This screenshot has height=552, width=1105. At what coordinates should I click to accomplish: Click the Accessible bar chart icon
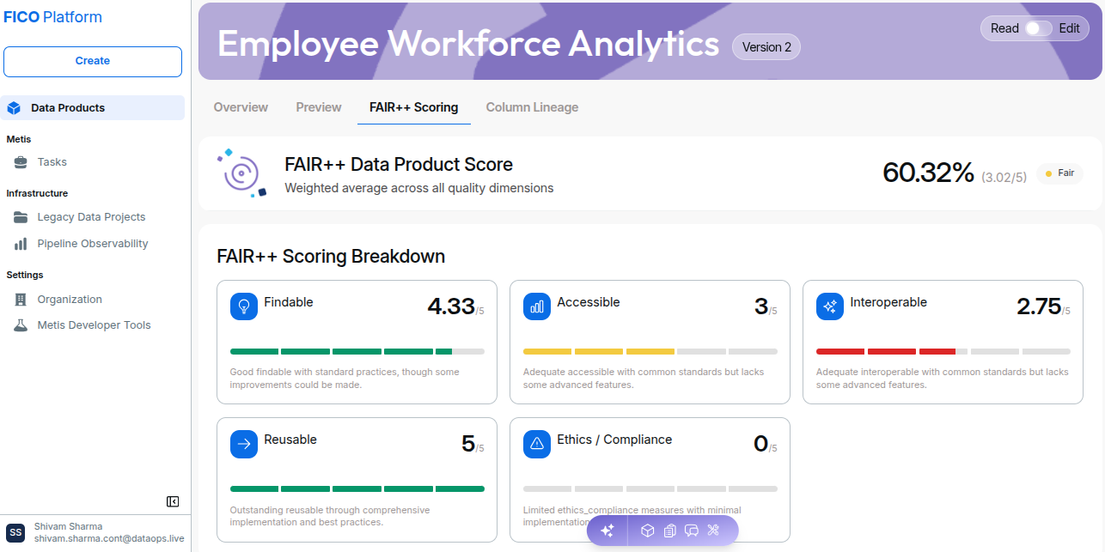(x=537, y=306)
